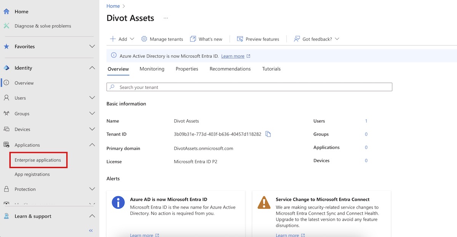
Task: Expand the Users menu in sidebar
Action: (x=92, y=98)
